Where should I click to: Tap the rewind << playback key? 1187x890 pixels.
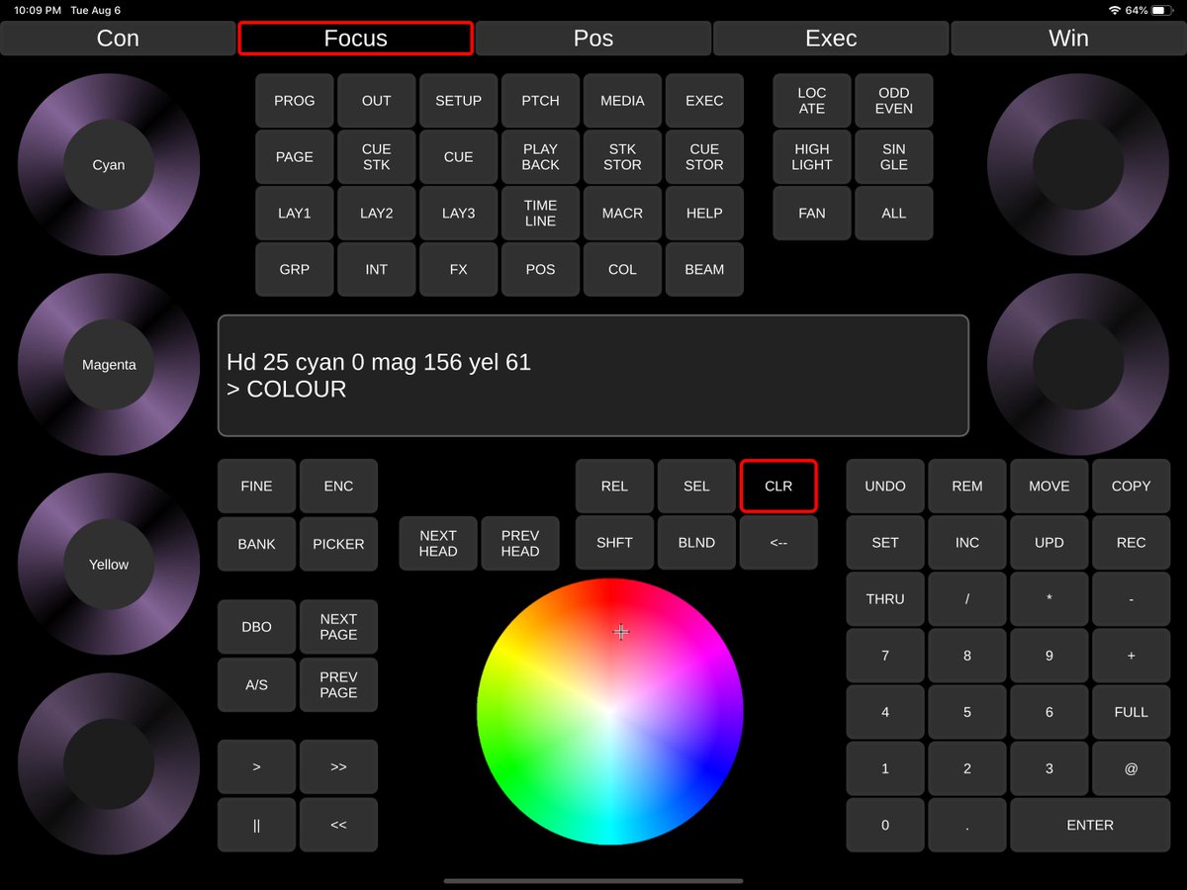coord(339,825)
